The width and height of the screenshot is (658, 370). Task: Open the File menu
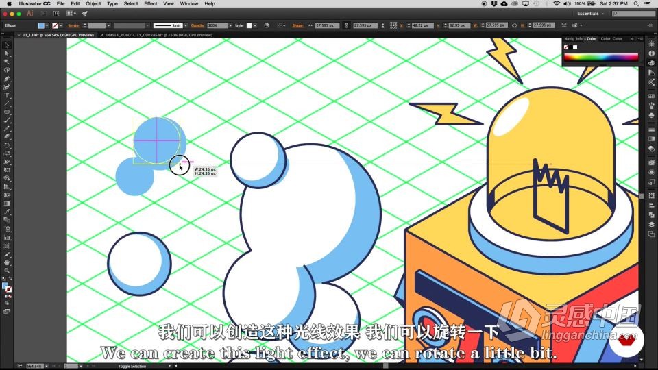tap(60, 4)
